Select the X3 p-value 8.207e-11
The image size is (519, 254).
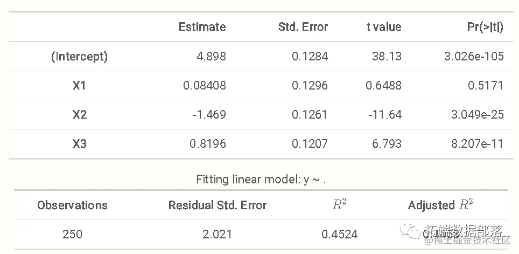pyautogui.click(x=477, y=144)
